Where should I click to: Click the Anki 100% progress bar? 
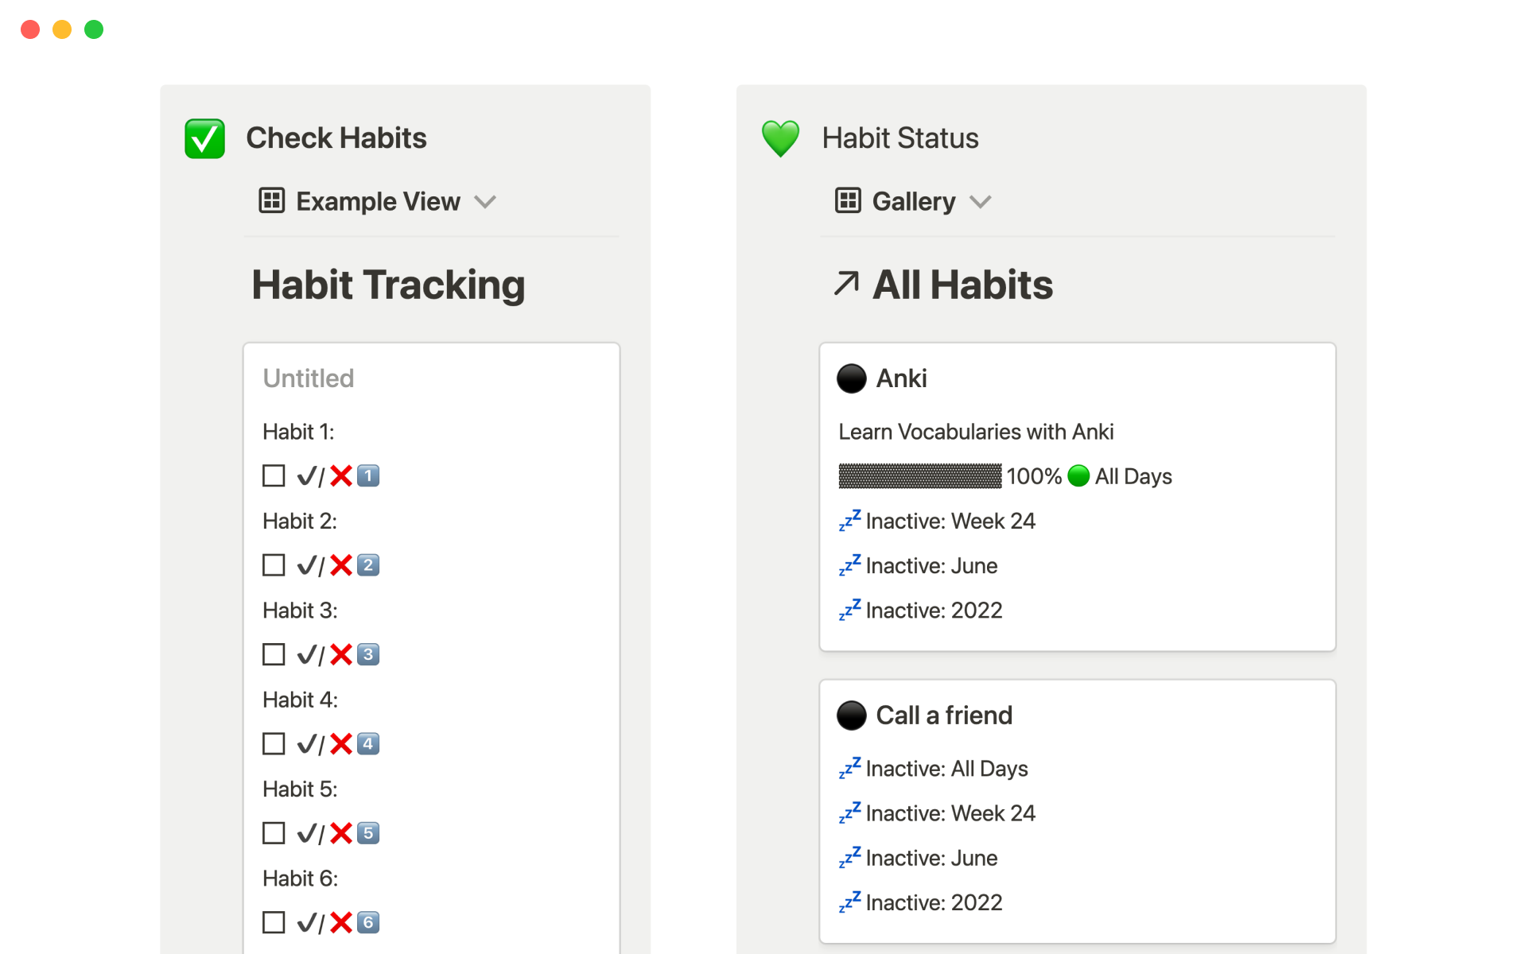[920, 476]
